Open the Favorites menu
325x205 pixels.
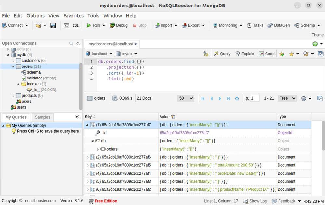coord(73,16)
